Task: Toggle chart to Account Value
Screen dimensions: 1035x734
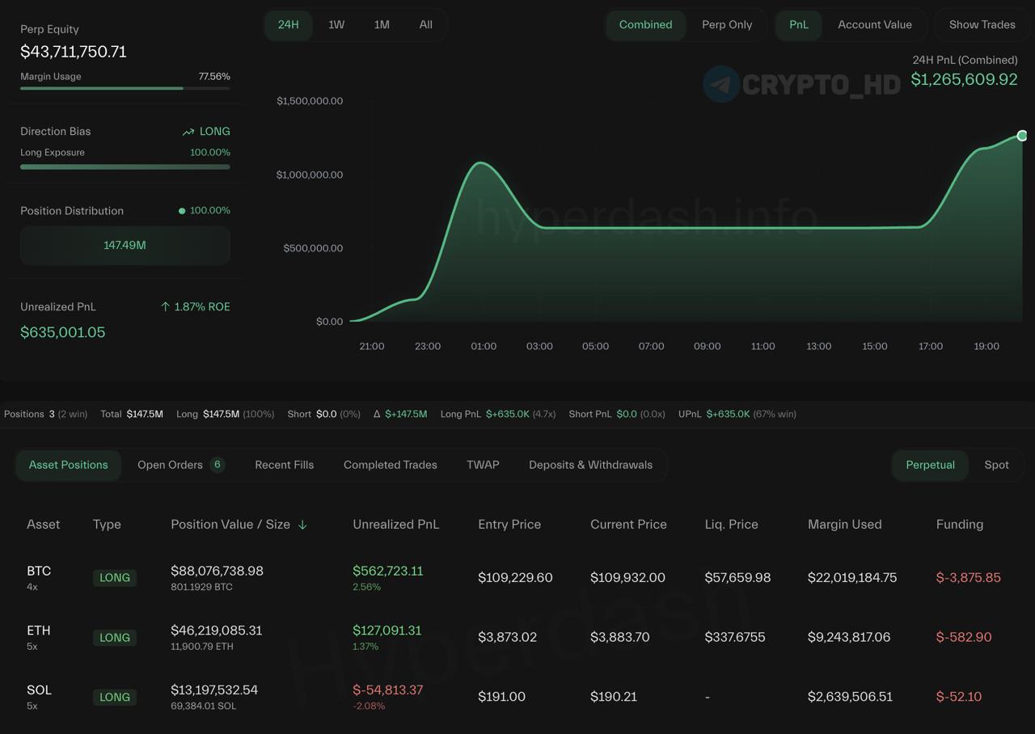Action: coord(874,25)
